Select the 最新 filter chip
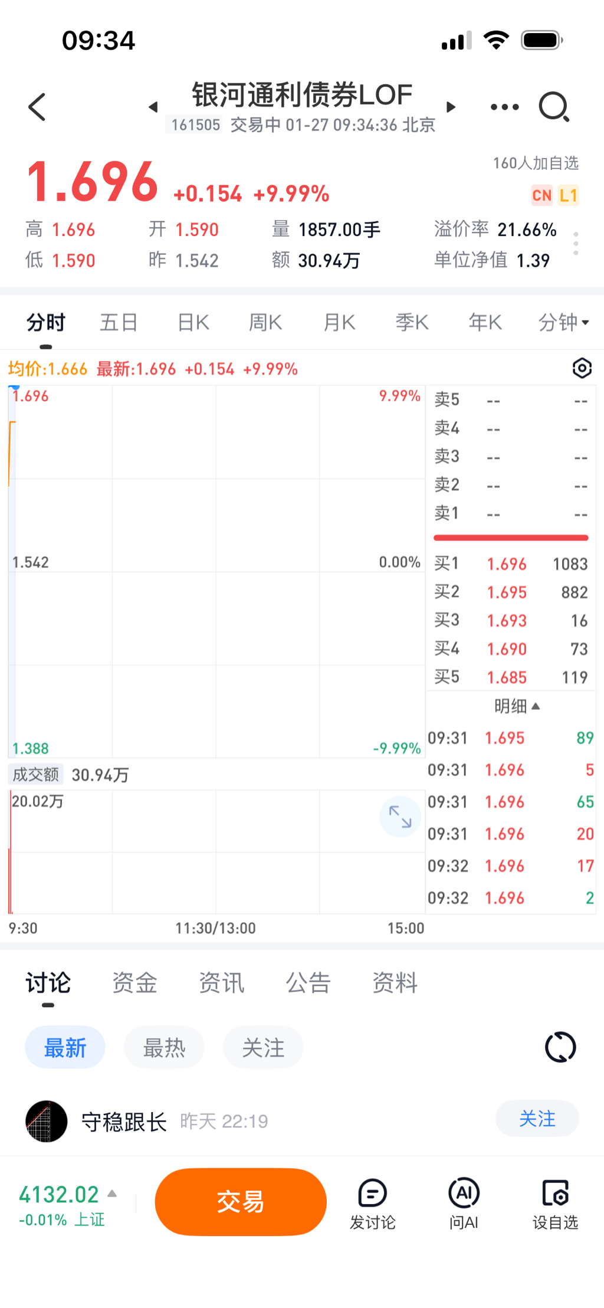The image size is (604, 1308). click(65, 1047)
